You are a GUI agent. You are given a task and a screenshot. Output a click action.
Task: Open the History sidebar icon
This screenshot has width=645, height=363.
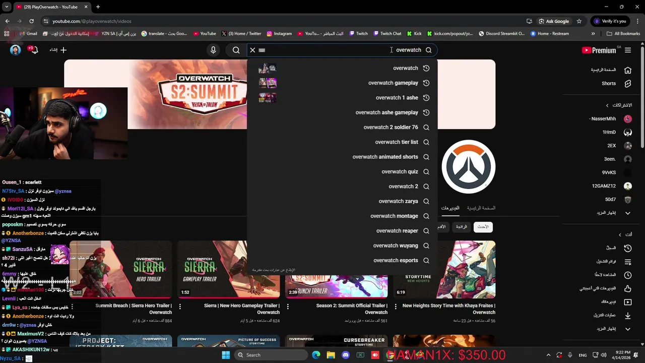point(628,248)
